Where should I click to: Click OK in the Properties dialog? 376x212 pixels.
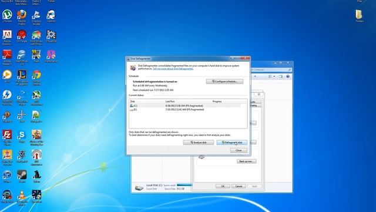click(x=223, y=186)
